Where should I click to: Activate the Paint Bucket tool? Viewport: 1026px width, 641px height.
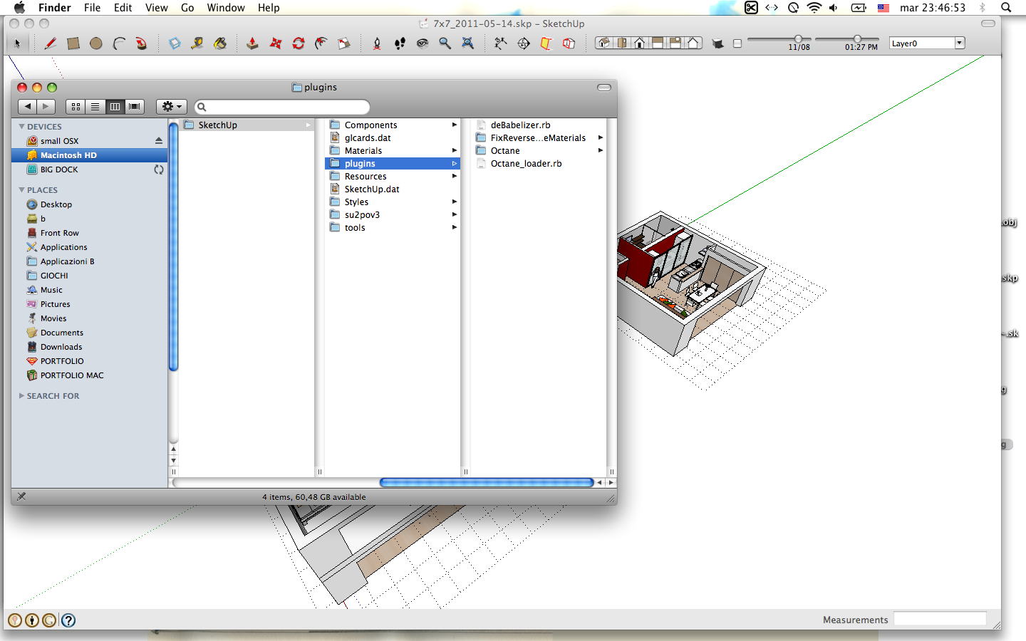pyautogui.click(x=220, y=43)
